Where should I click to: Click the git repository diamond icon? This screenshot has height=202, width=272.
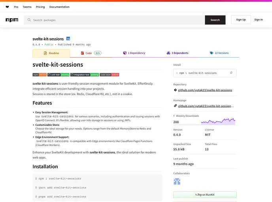(175, 90)
